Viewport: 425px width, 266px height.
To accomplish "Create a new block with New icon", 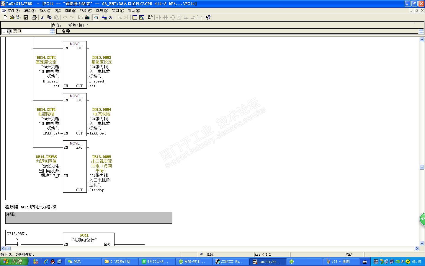I will point(5,17).
